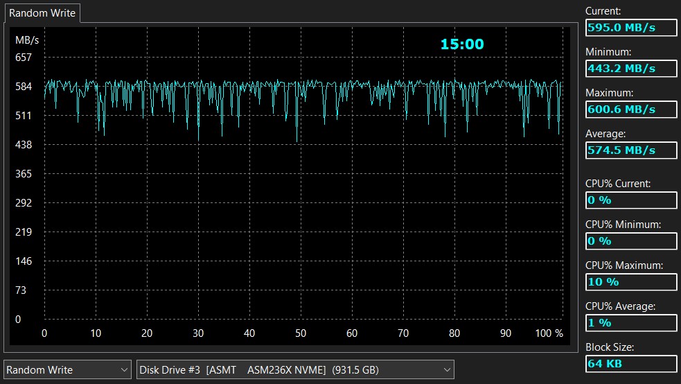
Task: Select the CPU% Minimum value field
Action: 630,241
